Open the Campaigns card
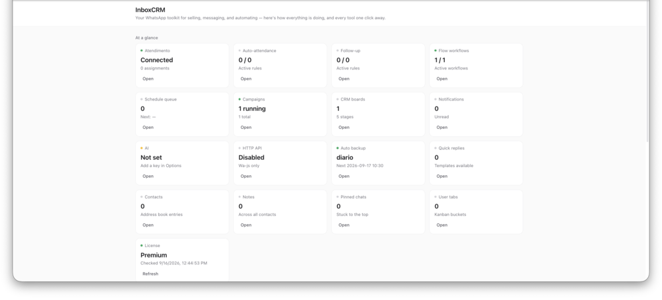 pyautogui.click(x=246, y=128)
